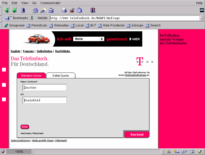
Task: Open the DasÖrtliche link
Action: click(63, 51)
